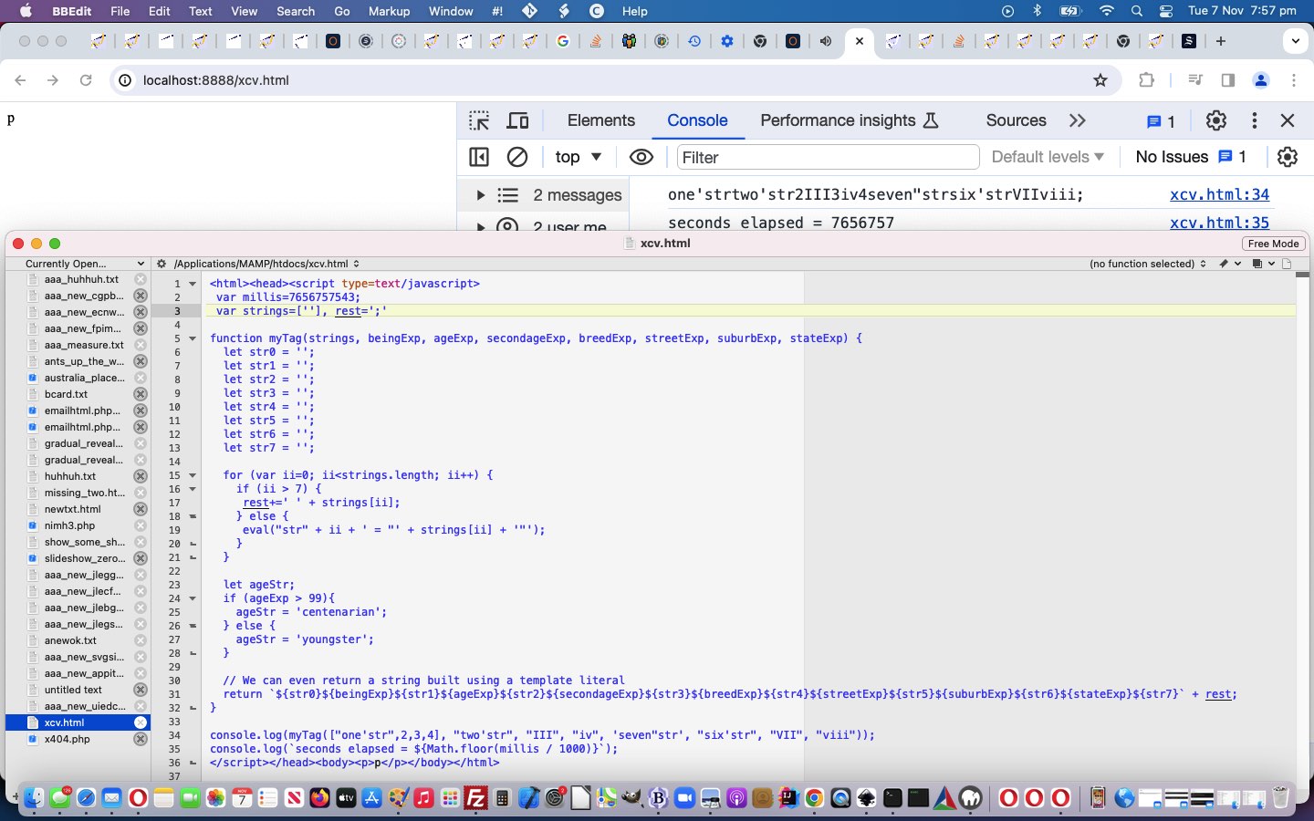Toggle the device toolbar in DevTools
The width and height of the screenshot is (1314, 821).
517,120
